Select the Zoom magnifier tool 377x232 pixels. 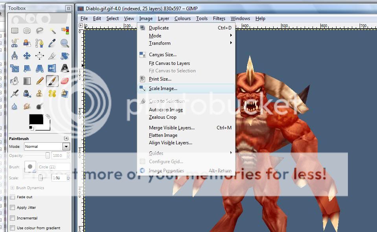tap(65, 43)
